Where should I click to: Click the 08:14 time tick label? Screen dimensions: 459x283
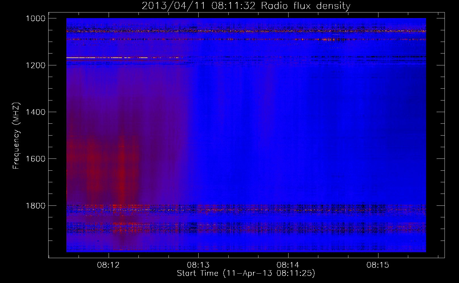pyautogui.click(x=288, y=265)
